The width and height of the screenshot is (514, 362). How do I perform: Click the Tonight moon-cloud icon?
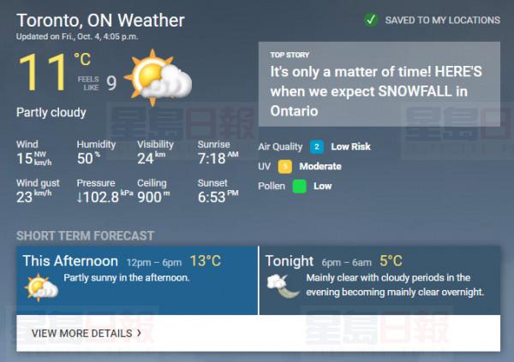point(283,287)
